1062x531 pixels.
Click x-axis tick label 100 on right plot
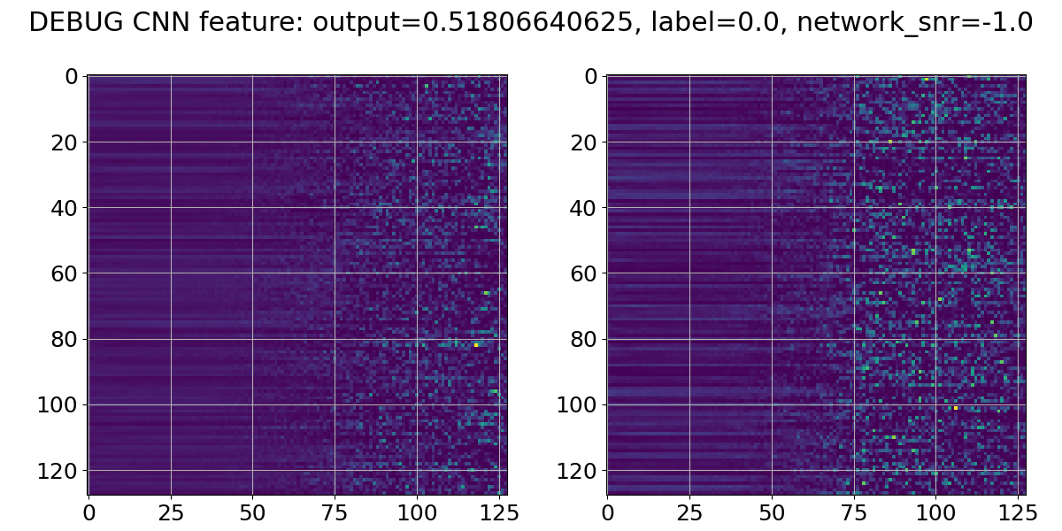936,512
